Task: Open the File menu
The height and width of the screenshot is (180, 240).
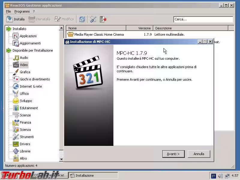Action: click(8, 11)
